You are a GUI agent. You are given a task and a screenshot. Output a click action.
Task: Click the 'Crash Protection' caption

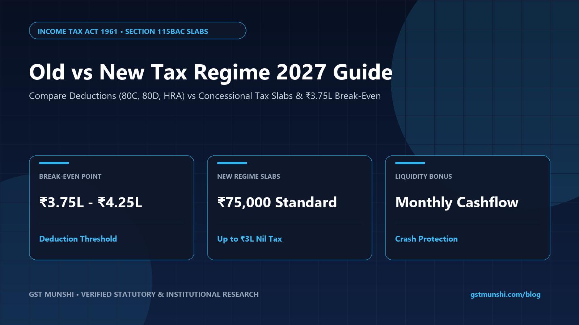pyautogui.click(x=426, y=239)
